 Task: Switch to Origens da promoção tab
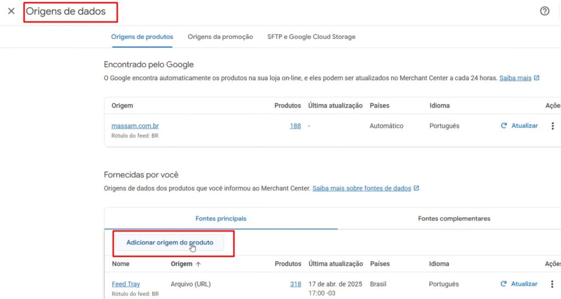click(x=220, y=37)
